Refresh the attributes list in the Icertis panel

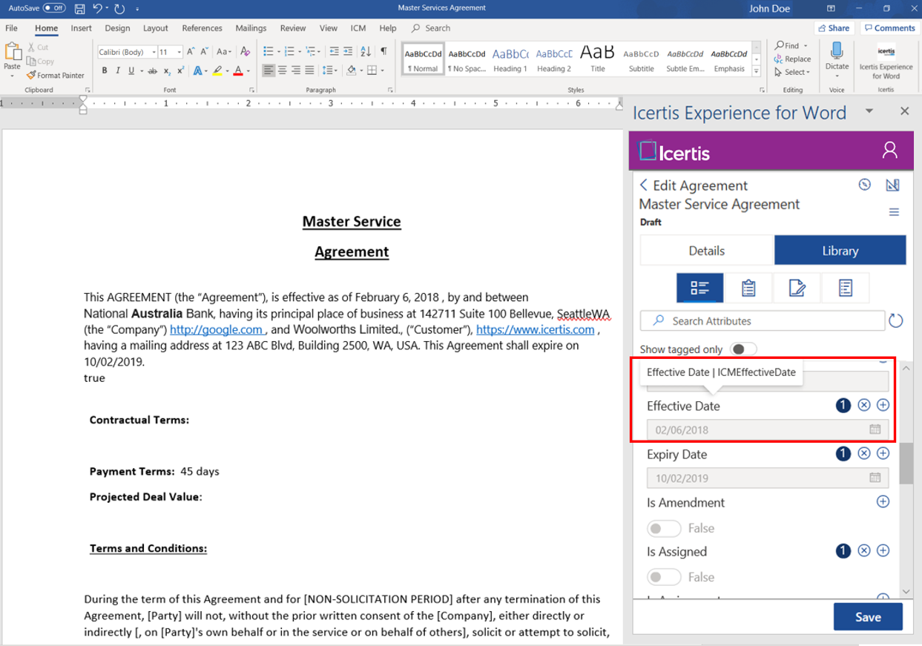click(896, 321)
